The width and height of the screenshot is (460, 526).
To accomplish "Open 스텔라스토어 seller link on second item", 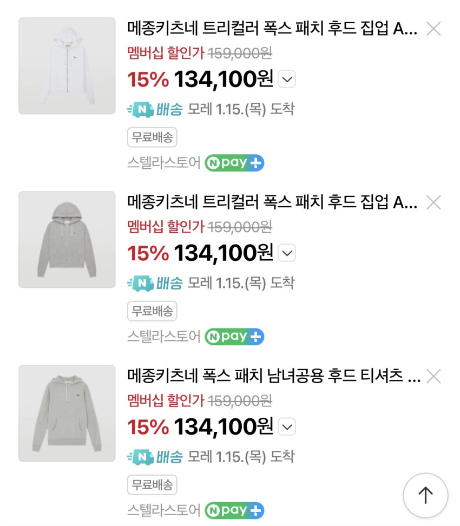I will [x=163, y=336].
